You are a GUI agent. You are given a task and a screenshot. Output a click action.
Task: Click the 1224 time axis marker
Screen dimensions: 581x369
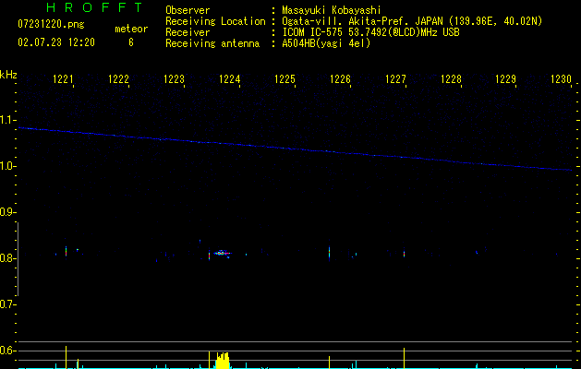(x=229, y=79)
